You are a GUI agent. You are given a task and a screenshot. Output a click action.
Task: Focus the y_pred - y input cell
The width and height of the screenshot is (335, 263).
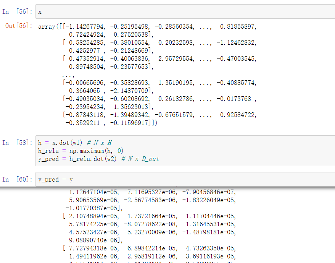click(x=183, y=179)
